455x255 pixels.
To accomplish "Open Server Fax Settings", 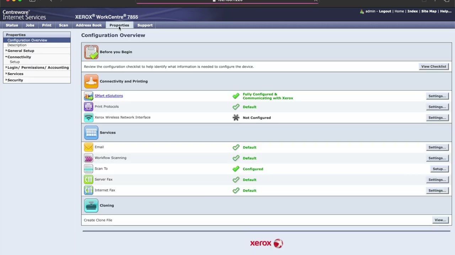I will [437, 180].
